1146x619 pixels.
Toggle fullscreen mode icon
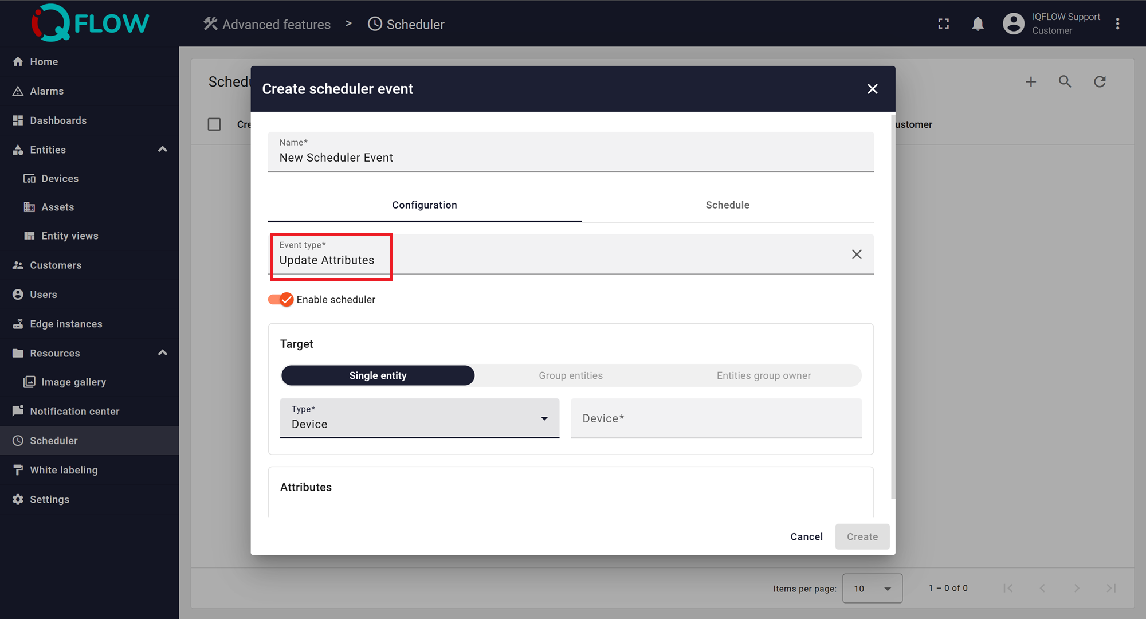pos(943,24)
